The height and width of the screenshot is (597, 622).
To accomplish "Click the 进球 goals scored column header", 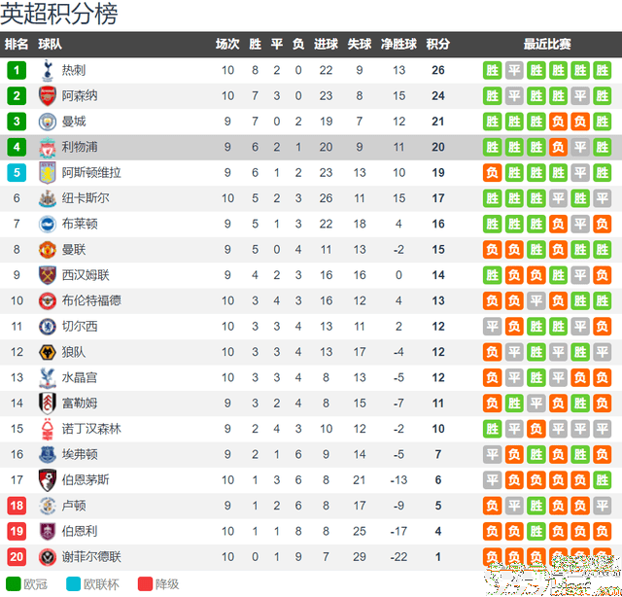I will tap(326, 44).
